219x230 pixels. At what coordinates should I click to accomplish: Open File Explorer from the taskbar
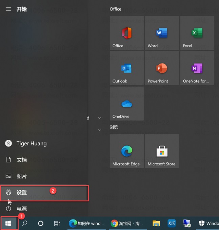156,224
